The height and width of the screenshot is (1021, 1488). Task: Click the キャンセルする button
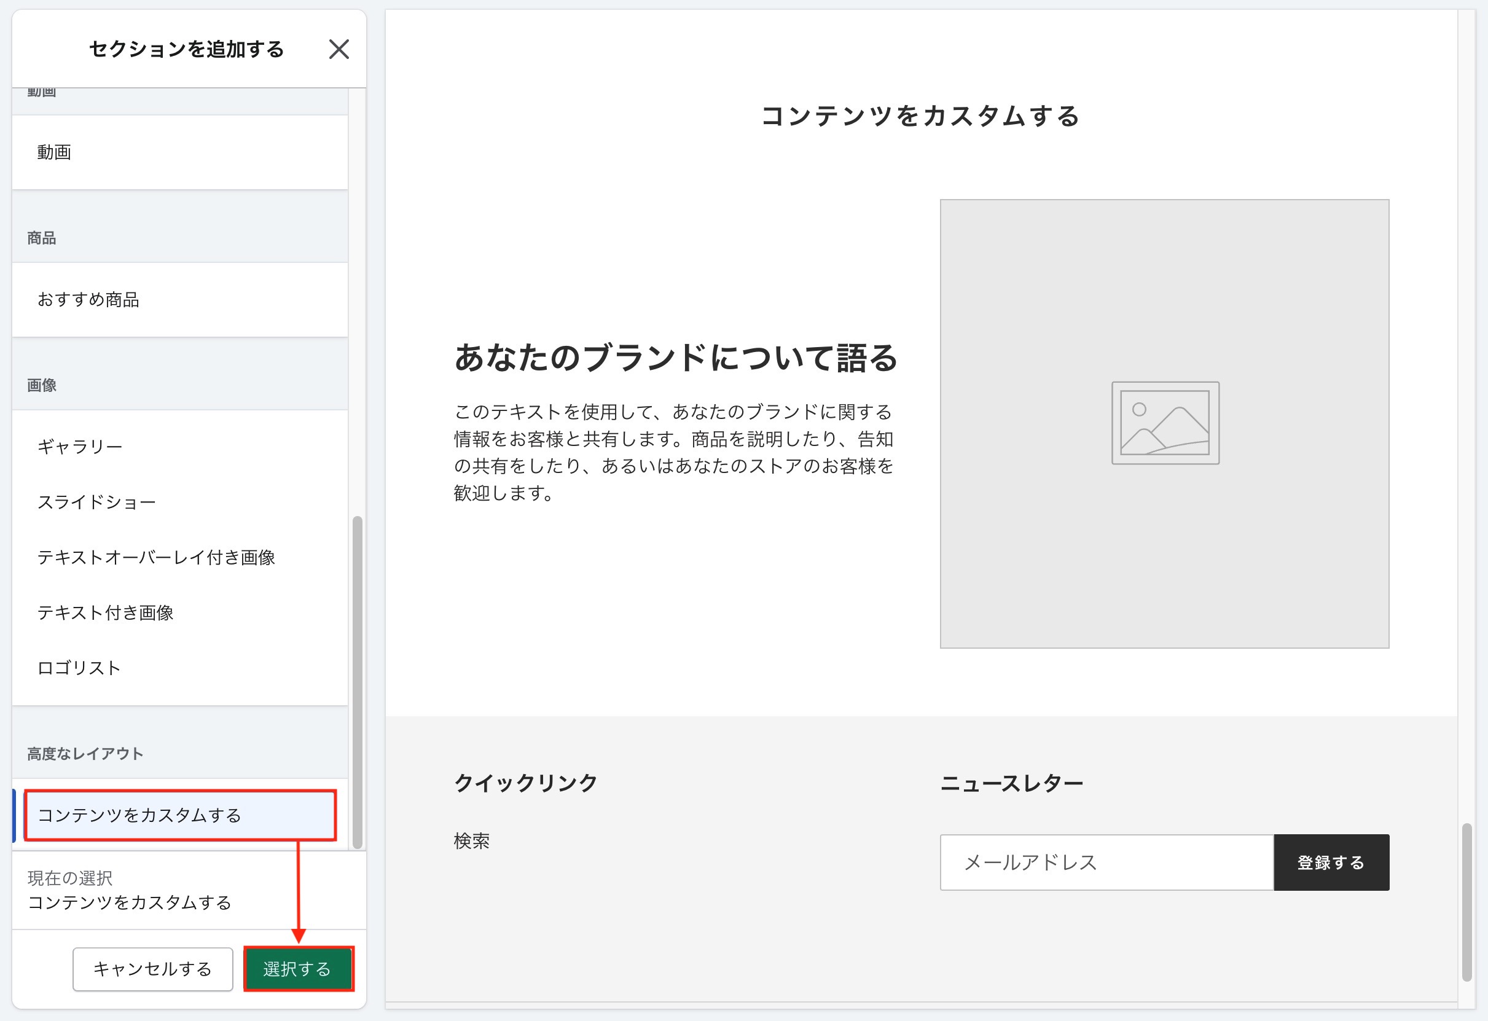(x=152, y=969)
